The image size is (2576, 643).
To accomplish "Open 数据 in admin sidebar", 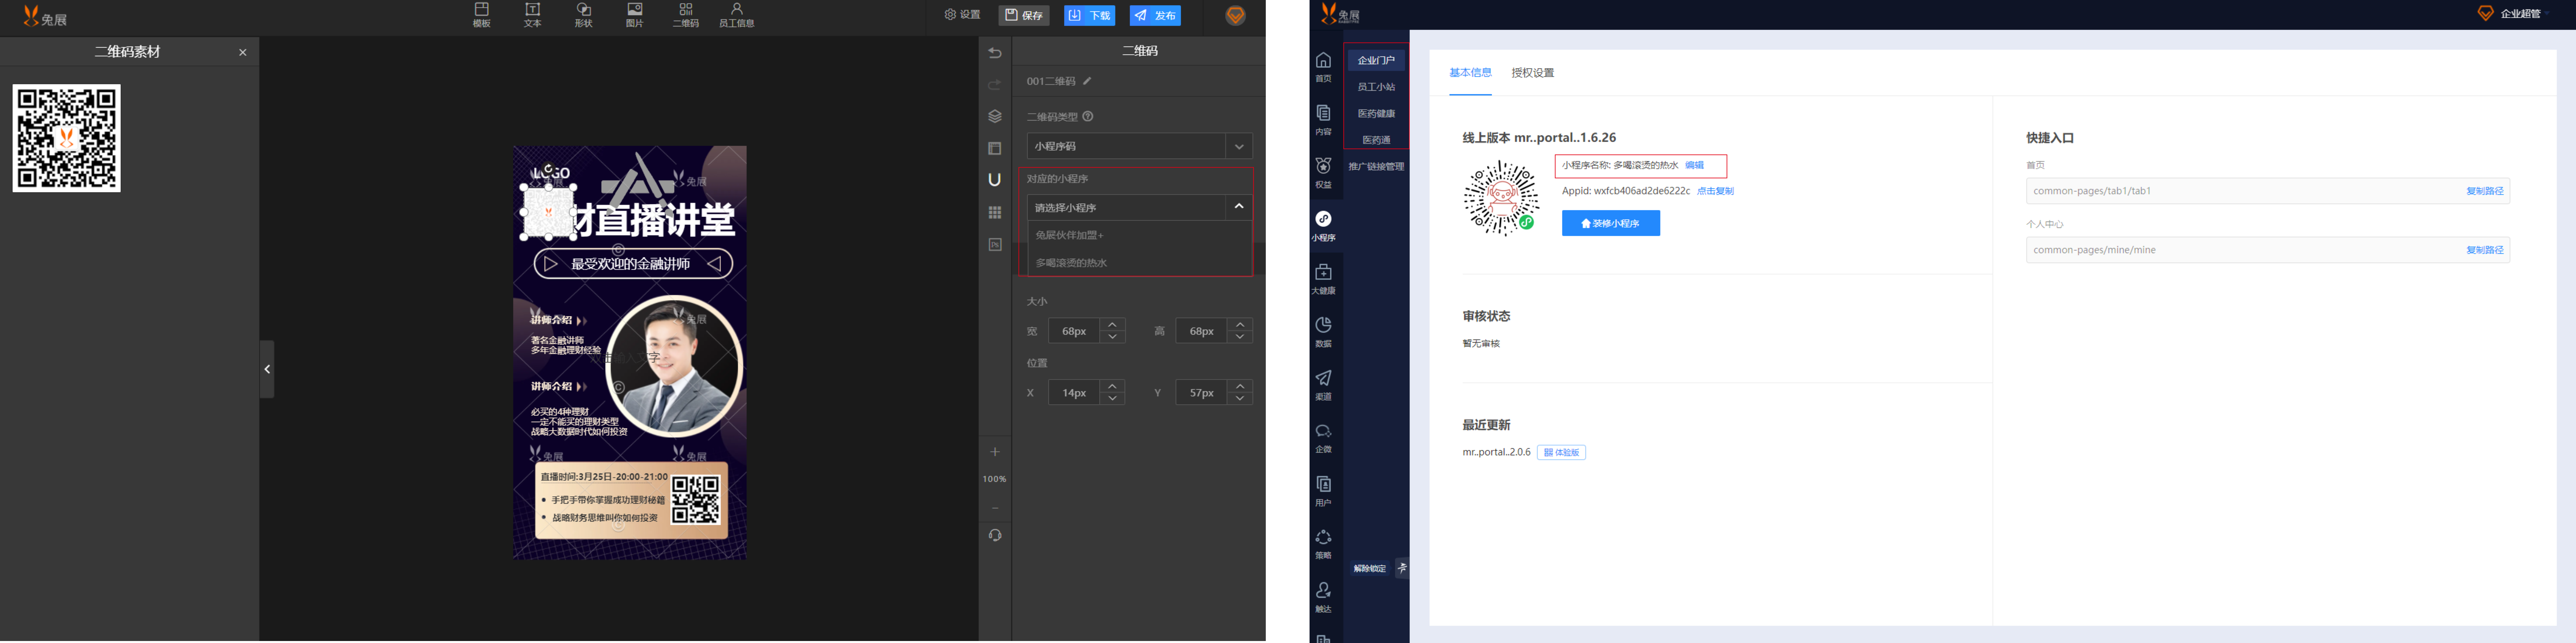I will pos(1323,332).
